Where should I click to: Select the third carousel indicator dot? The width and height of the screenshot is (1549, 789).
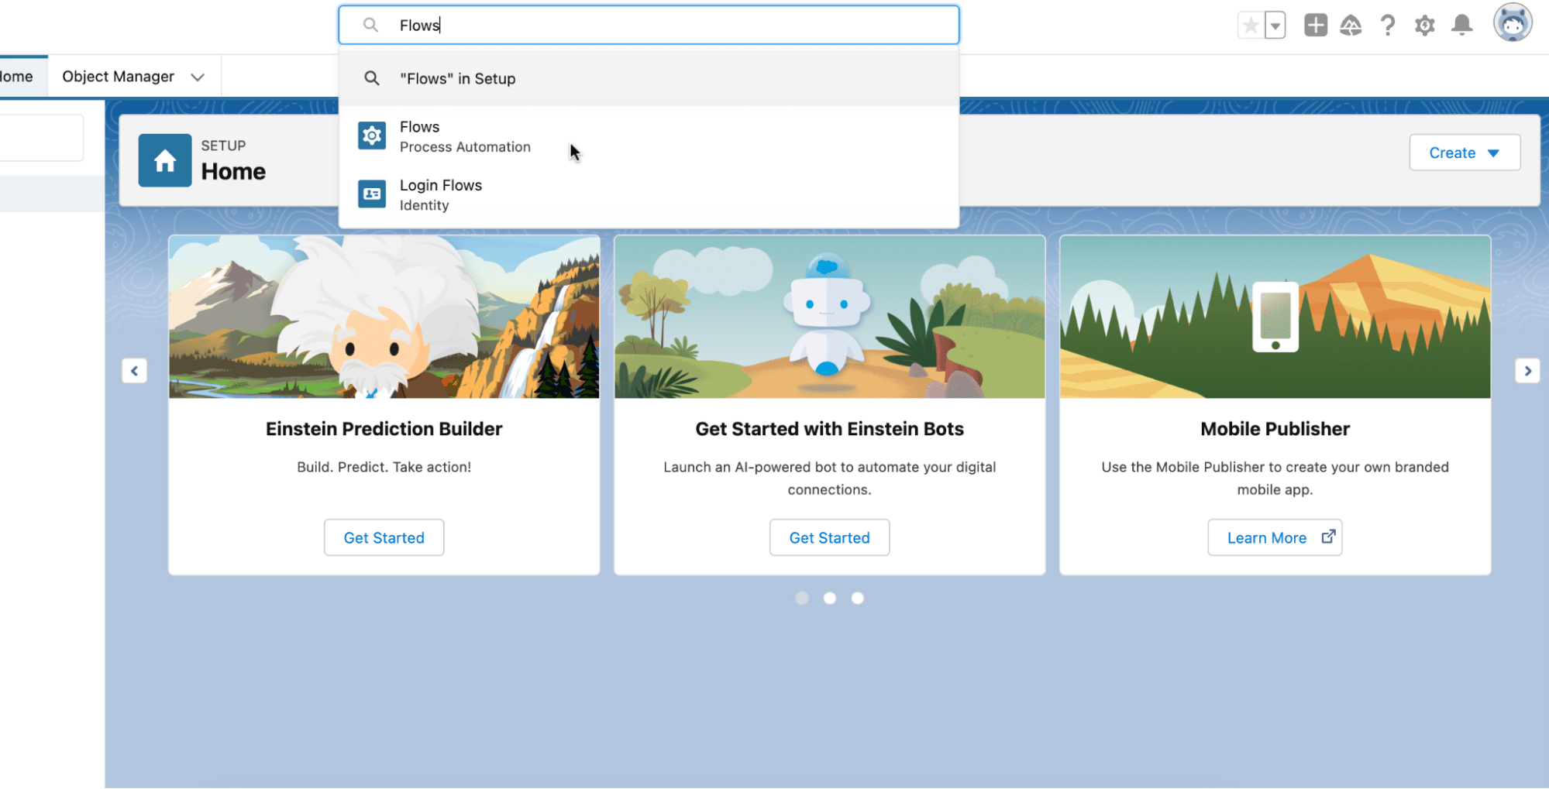pyautogui.click(x=858, y=598)
